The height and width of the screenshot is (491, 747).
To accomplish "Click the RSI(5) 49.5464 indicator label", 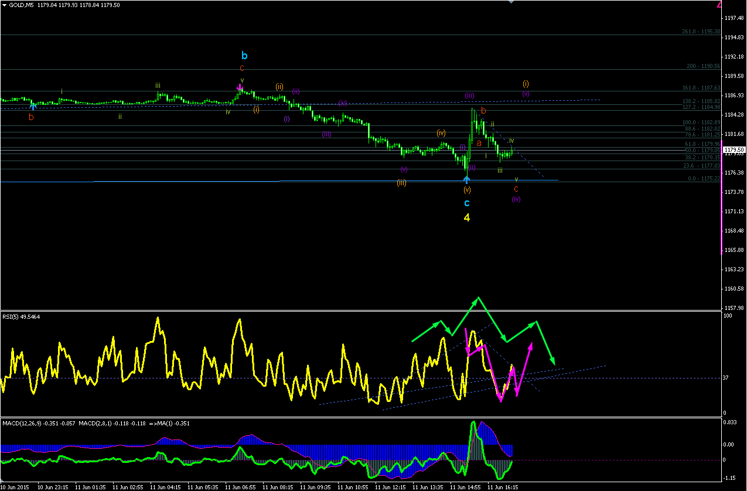I will point(21,316).
